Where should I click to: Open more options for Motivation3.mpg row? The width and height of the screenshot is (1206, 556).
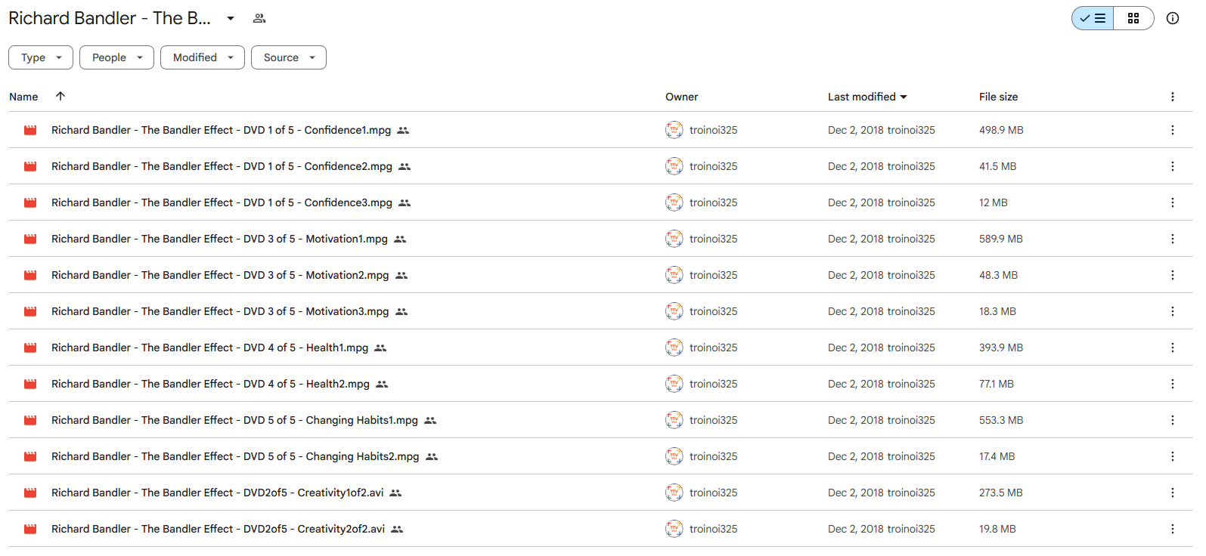click(1173, 311)
